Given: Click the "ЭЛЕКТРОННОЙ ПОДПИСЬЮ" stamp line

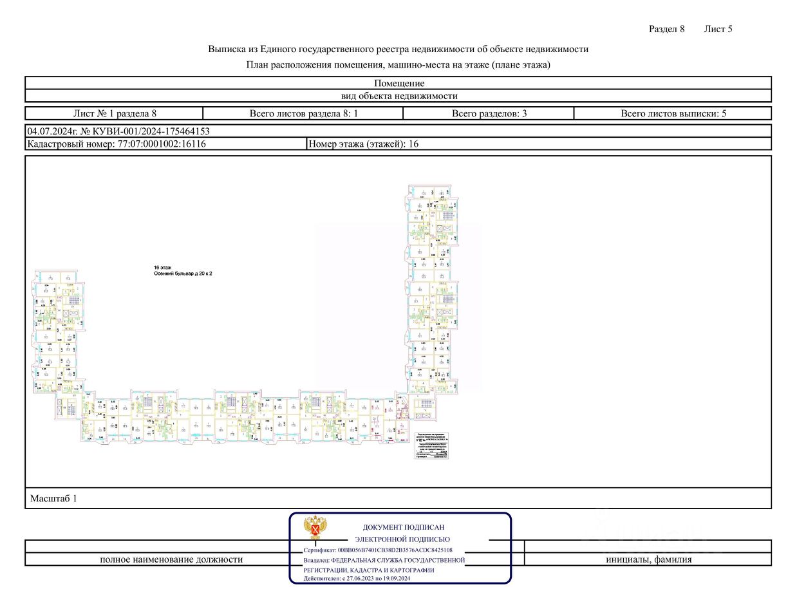Looking at the screenshot, I should [x=402, y=539].
